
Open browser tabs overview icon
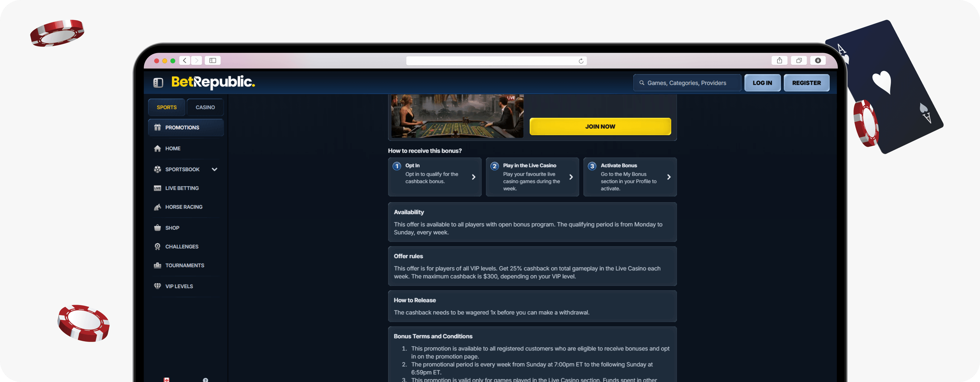(799, 60)
